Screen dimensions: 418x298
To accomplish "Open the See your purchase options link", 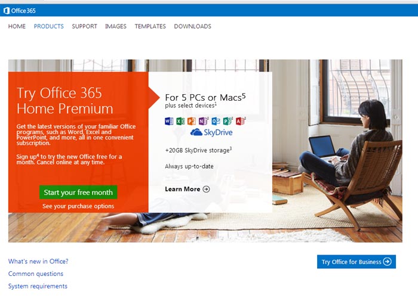I will [x=78, y=206].
